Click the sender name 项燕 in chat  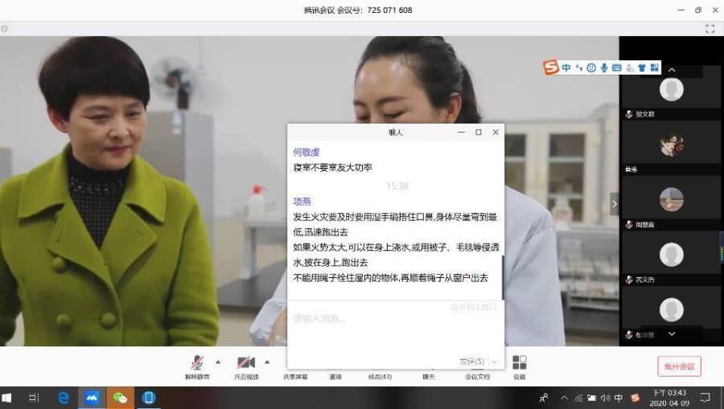tap(302, 202)
